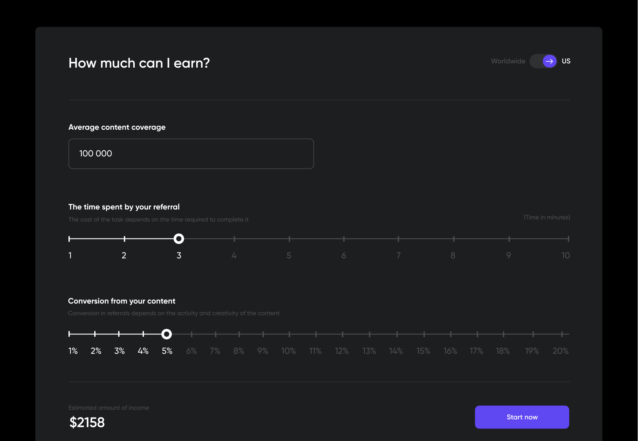Toggle the Worldwide/US region switch

[543, 61]
